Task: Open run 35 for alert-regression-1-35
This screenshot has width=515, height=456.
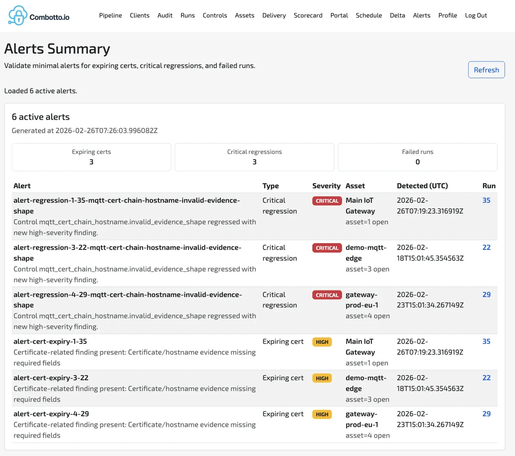Action: (486, 201)
